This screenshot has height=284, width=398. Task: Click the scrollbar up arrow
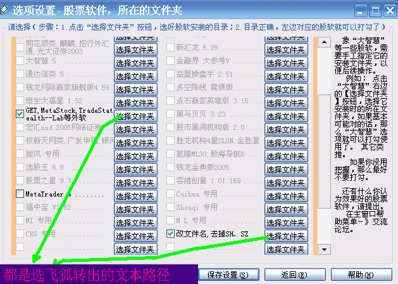324,42
